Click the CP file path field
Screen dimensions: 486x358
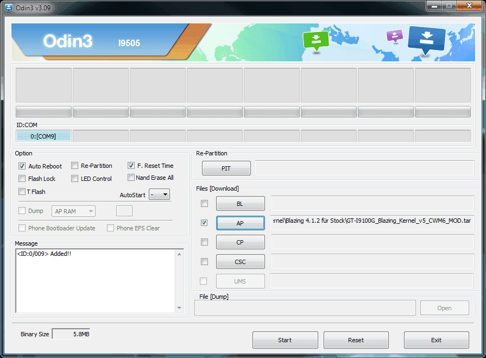pos(373,242)
